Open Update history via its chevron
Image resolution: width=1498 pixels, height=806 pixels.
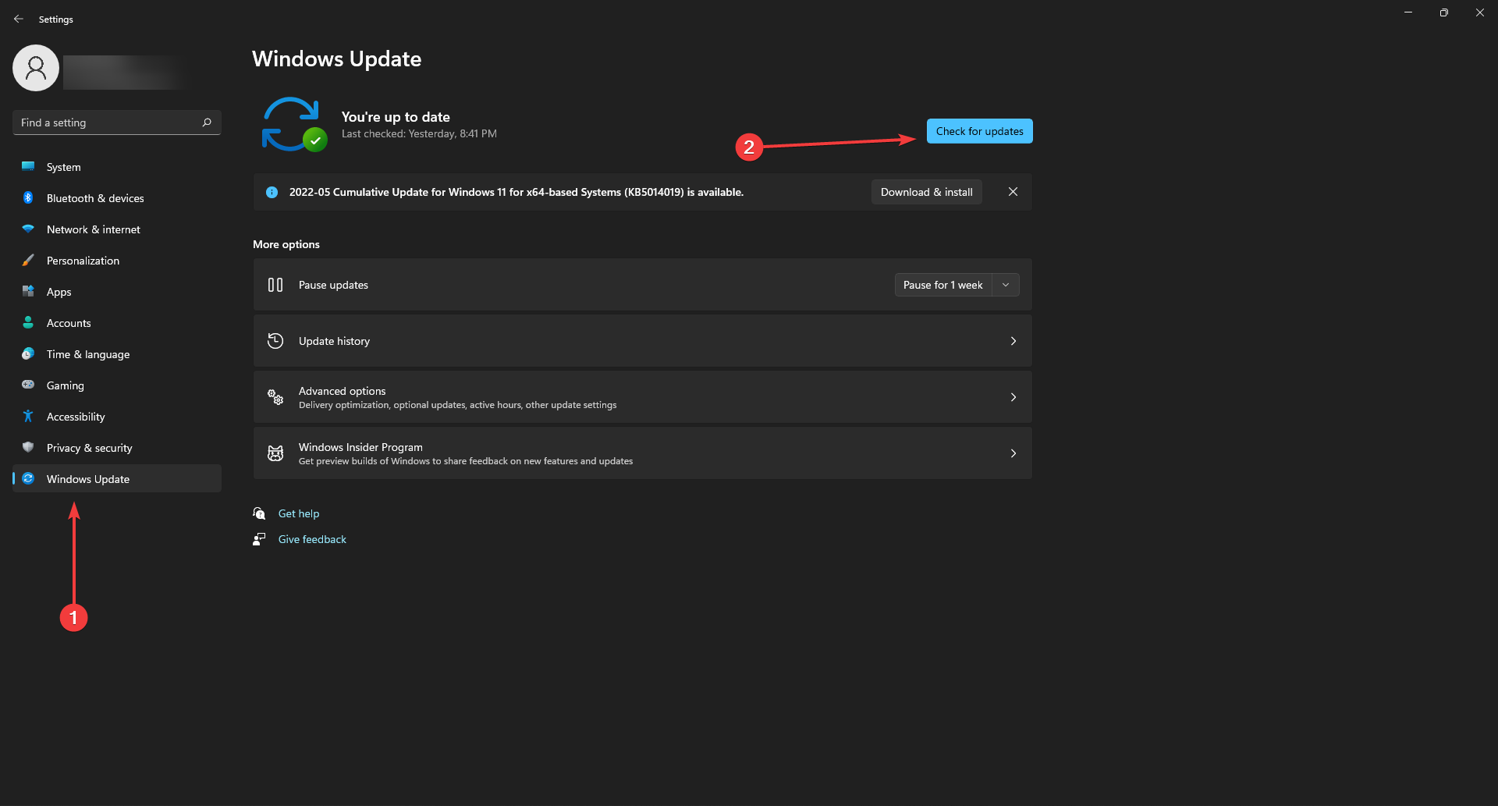1013,341
